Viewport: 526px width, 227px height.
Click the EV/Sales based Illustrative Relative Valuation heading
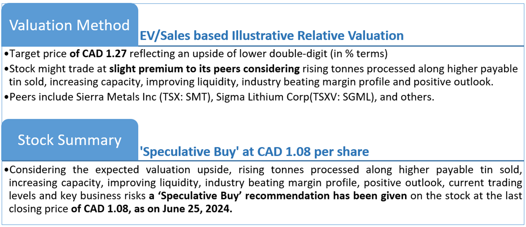pyautogui.click(x=271, y=36)
